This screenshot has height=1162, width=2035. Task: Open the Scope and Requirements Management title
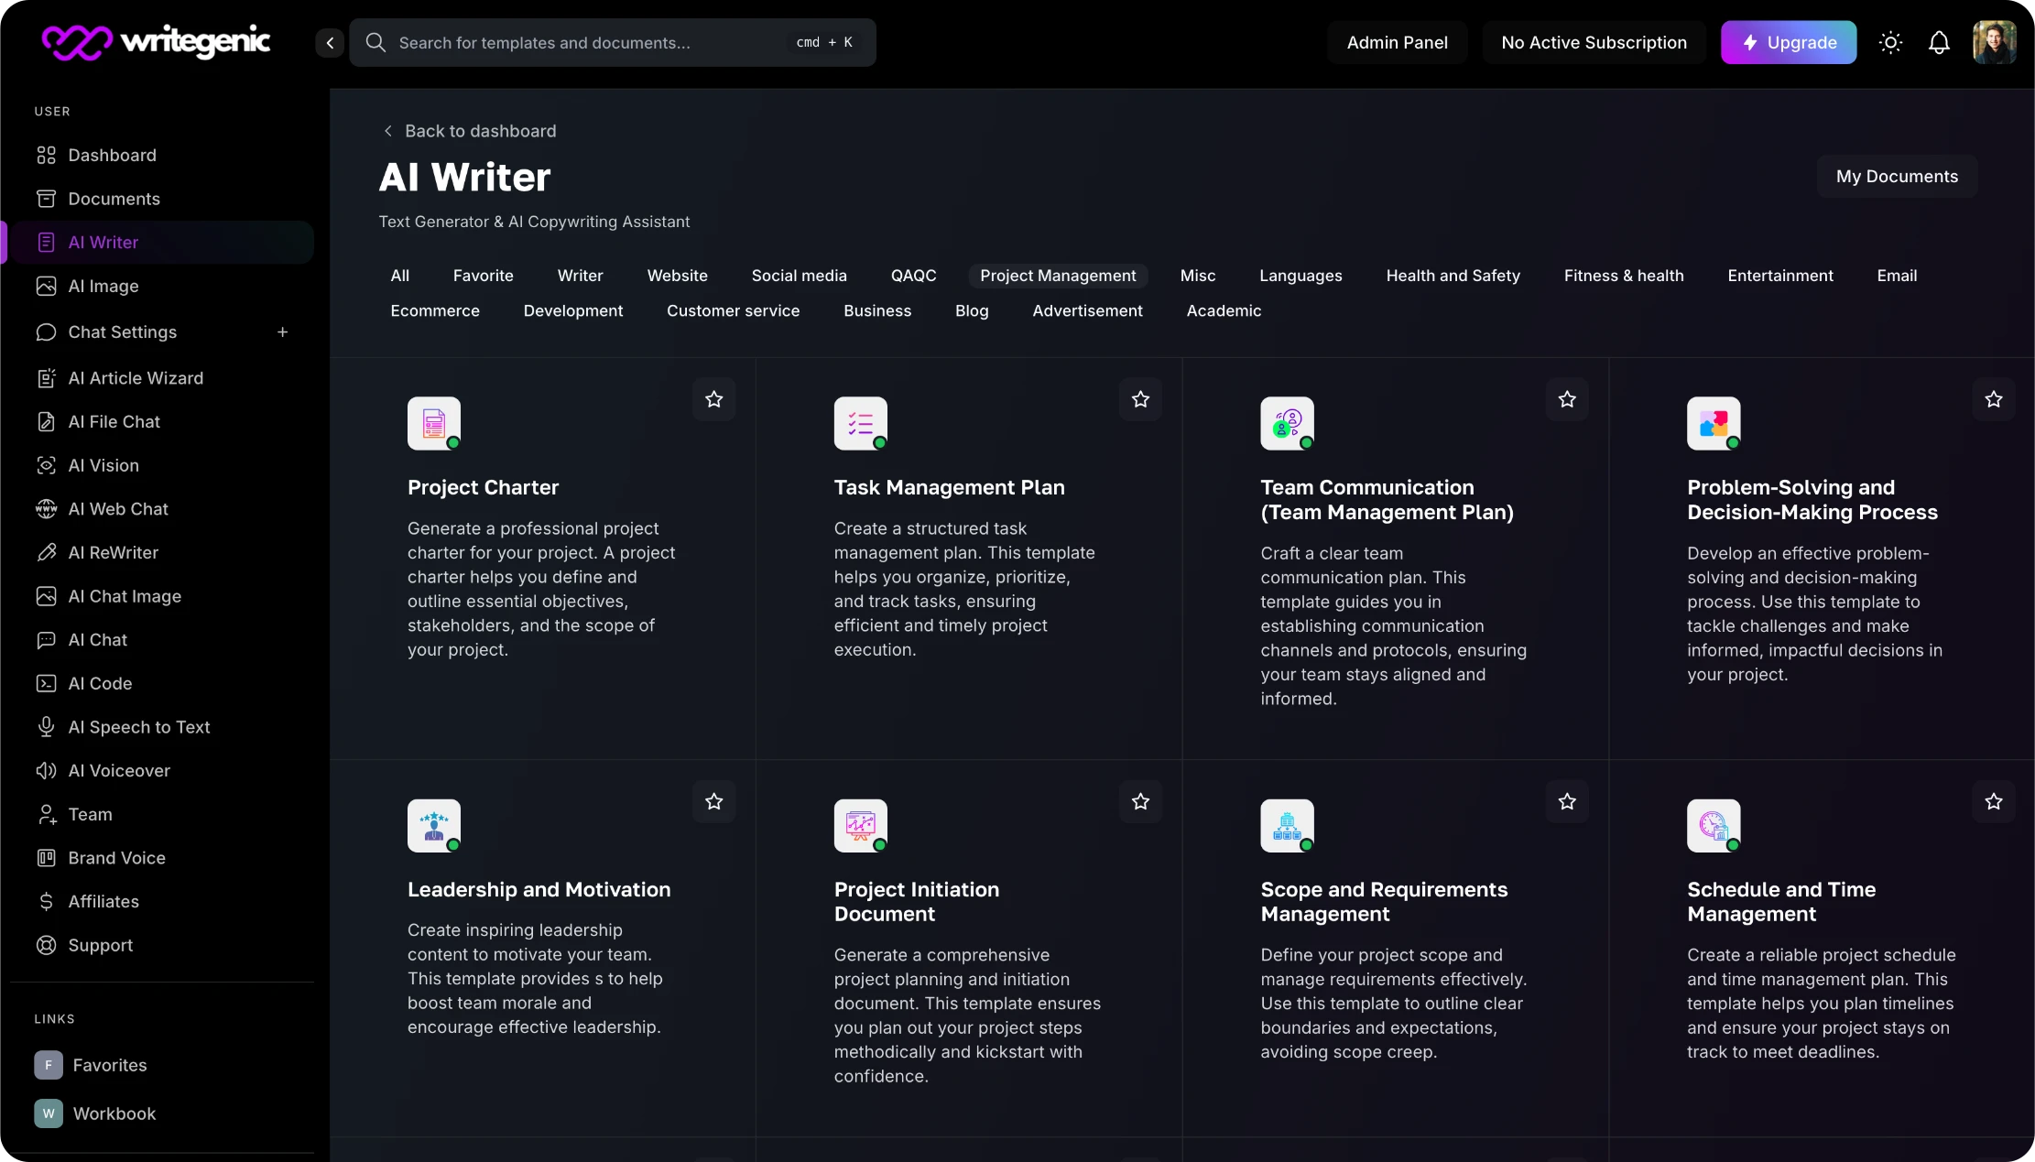click(1384, 902)
